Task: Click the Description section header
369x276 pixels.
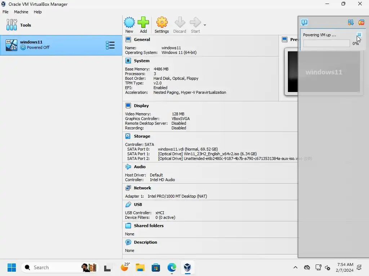Action: (145, 242)
